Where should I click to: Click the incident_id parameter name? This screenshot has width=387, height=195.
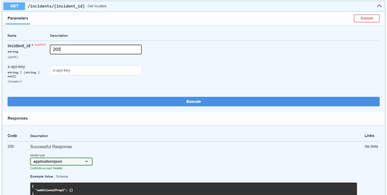(x=19, y=46)
